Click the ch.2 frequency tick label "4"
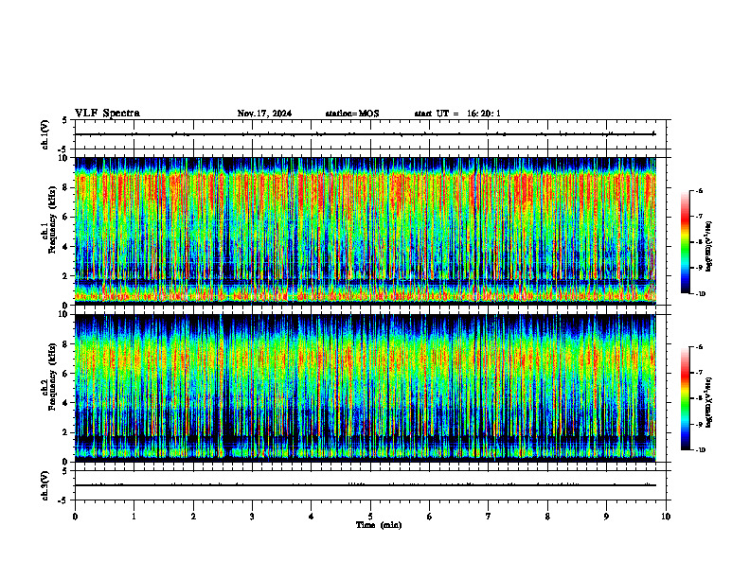The image size is (750, 579). coord(65,403)
